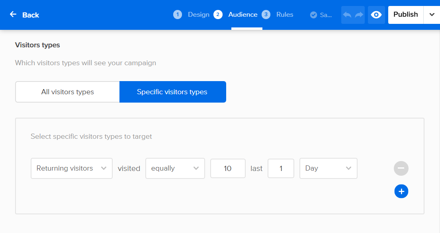Click the visit count field showing 10

[x=228, y=168]
